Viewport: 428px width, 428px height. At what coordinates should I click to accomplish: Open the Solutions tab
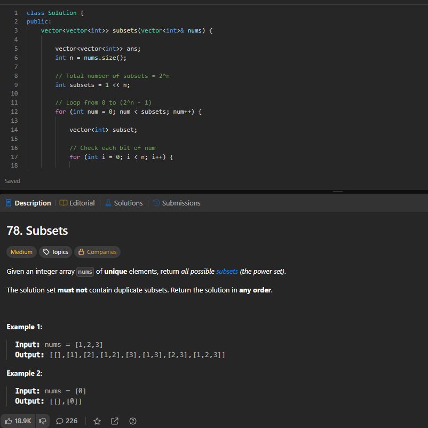point(124,203)
